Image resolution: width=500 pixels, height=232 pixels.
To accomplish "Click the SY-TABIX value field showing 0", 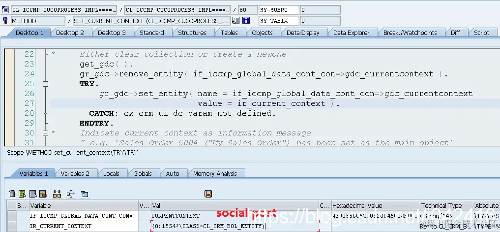I will click(x=320, y=21).
